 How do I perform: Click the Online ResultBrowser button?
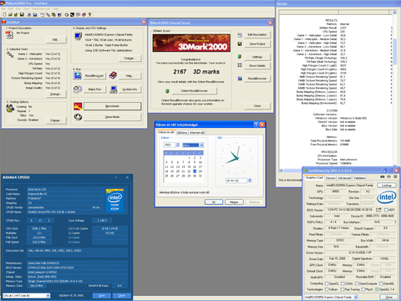click(195, 91)
